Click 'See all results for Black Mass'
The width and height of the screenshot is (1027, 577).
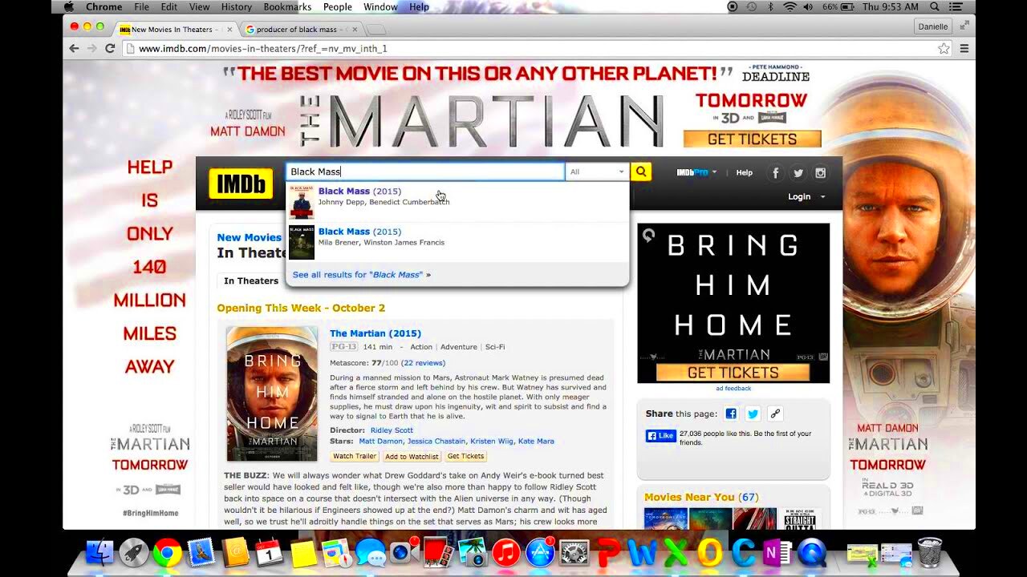point(361,274)
